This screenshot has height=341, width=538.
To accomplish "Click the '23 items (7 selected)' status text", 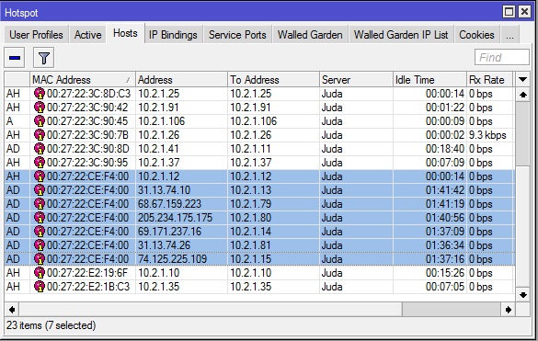I will pyautogui.click(x=51, y=324).
